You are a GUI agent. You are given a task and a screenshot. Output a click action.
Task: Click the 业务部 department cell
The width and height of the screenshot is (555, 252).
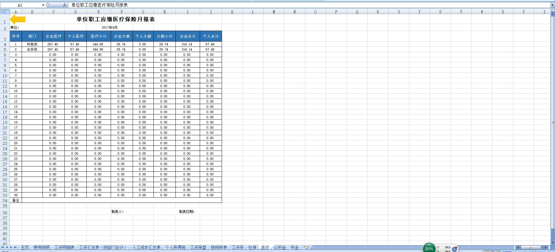32,49
